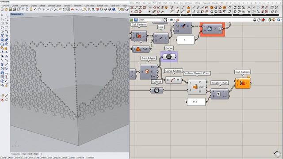The image size is (283, 159).
Task: Click the Undo arrow icon
Action: 35,9
